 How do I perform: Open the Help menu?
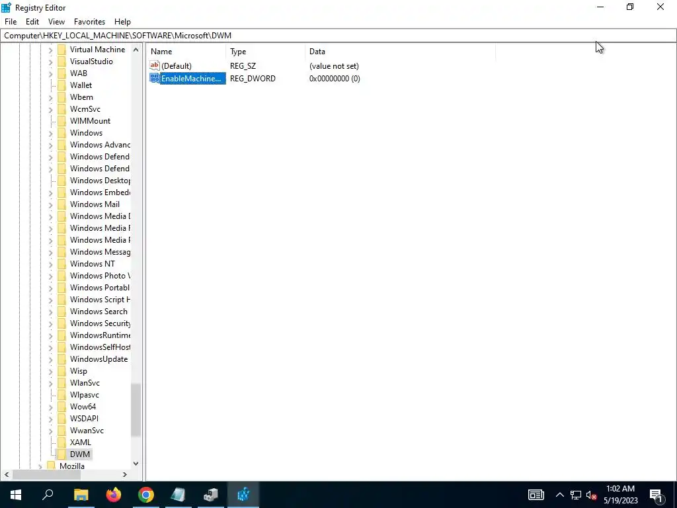(122, 22)
